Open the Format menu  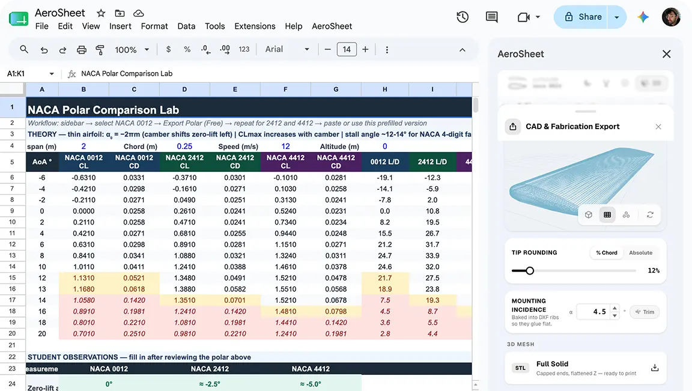tap(154, 26)
